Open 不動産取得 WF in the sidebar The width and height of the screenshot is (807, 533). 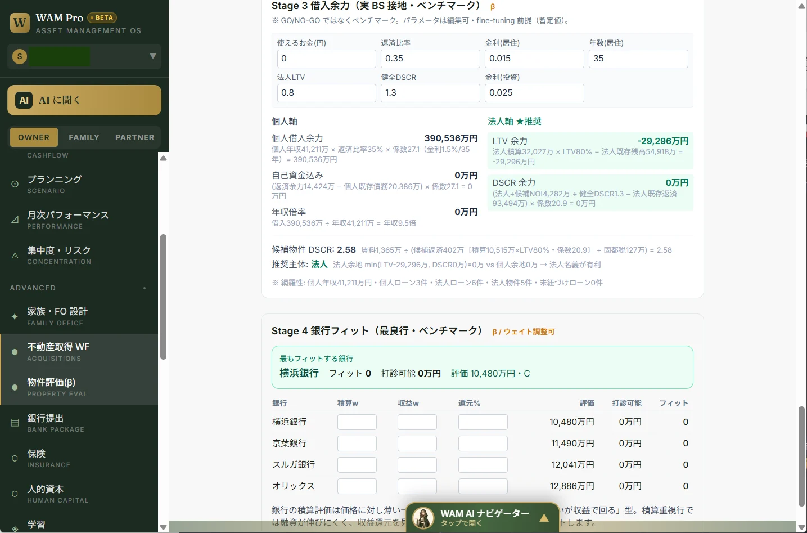pyautogui.click(x=79, y=352)
